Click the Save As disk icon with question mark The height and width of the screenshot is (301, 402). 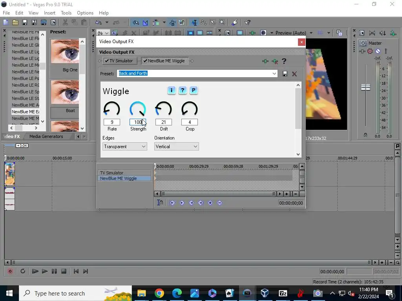[x=34, y=22]
